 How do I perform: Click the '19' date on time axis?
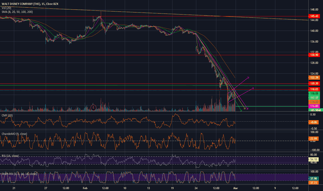click(x=172, y=188)
